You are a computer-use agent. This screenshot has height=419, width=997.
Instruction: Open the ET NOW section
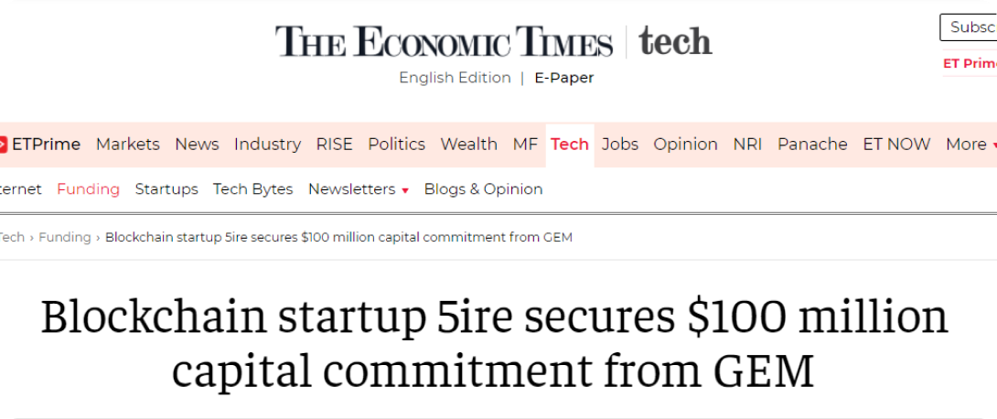click(896, 145)
